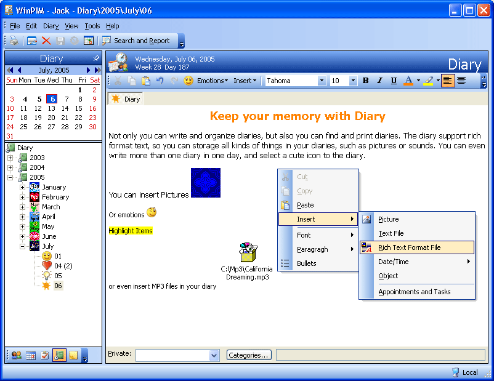
Task: Open the Contacts module icon at bottom
Action: [x=16, y=355]
